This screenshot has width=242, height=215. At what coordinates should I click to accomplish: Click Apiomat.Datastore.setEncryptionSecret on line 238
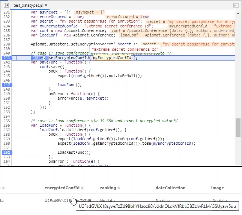pyautogui.click(x=72, y=44)
